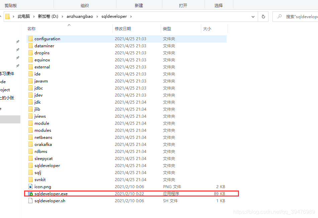Expand the chevron after 此电脑 in path
The width and height of the screenshot is (318, 218).
[34, 16]
